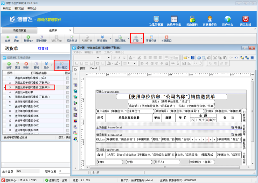Click the scissors cut icon
258x183 pixels.
[215, 58]
